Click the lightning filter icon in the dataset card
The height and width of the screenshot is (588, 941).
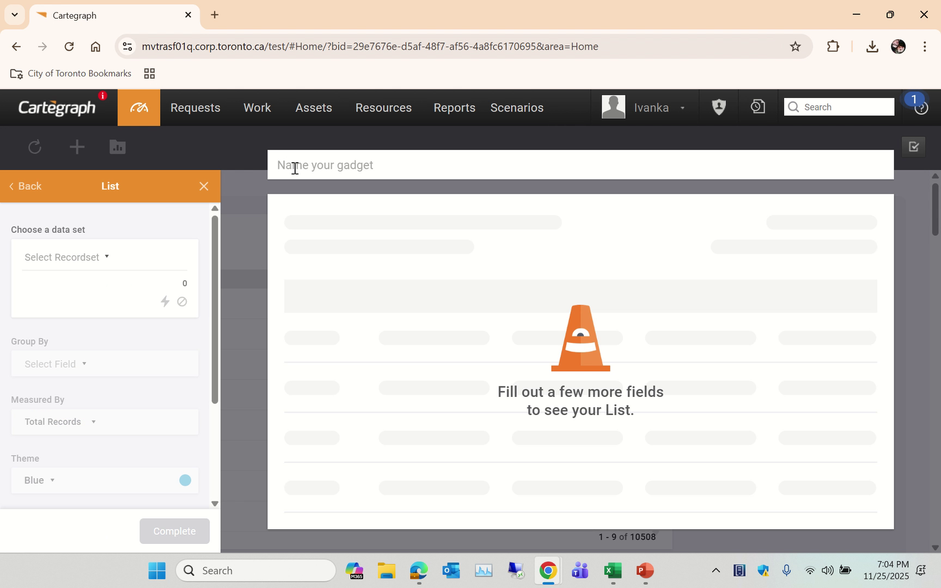165,302
